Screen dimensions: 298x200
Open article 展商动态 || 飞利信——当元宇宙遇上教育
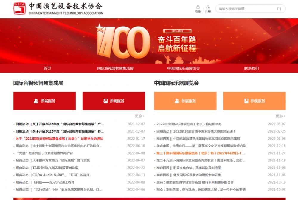click(45, 182)
